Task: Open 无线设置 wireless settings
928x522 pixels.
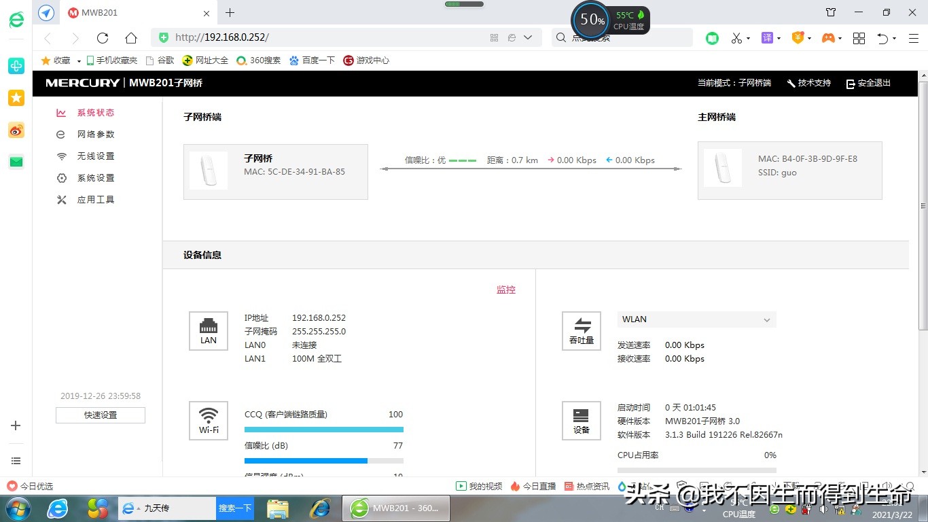Action: point(95,156)
